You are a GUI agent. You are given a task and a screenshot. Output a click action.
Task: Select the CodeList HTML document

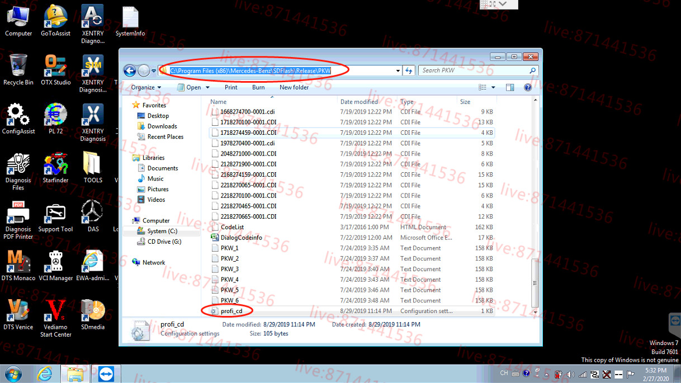pyautogui.click(x=232, y=227)
